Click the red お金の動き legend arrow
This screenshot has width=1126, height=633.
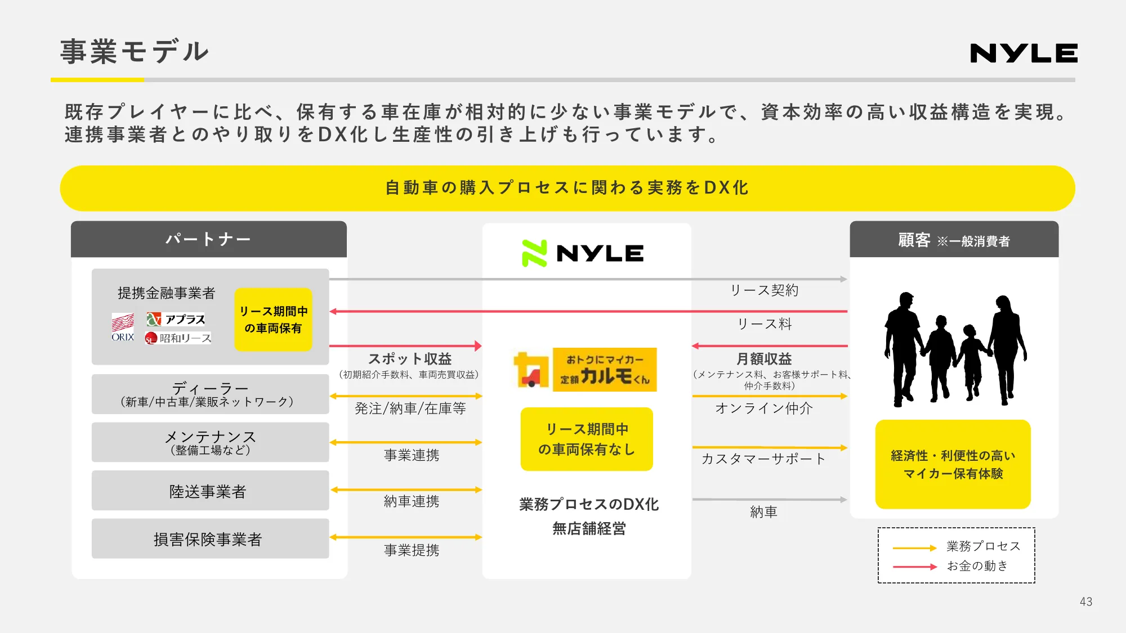tap(914, 567)
